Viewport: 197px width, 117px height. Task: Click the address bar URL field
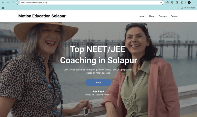89,2
